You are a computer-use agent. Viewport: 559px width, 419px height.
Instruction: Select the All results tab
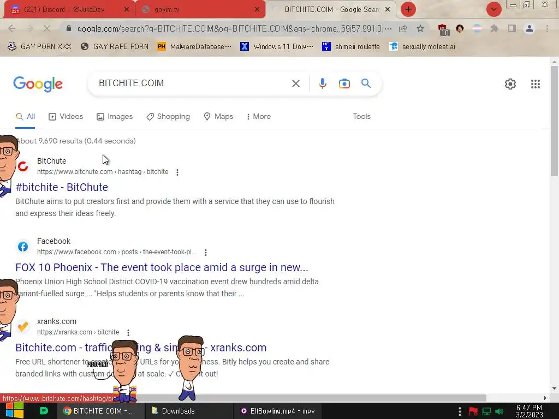(25, 117)
